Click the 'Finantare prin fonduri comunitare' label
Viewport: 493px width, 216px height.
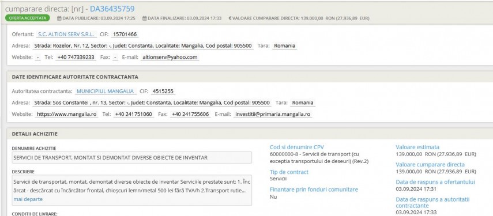(314, 190)
